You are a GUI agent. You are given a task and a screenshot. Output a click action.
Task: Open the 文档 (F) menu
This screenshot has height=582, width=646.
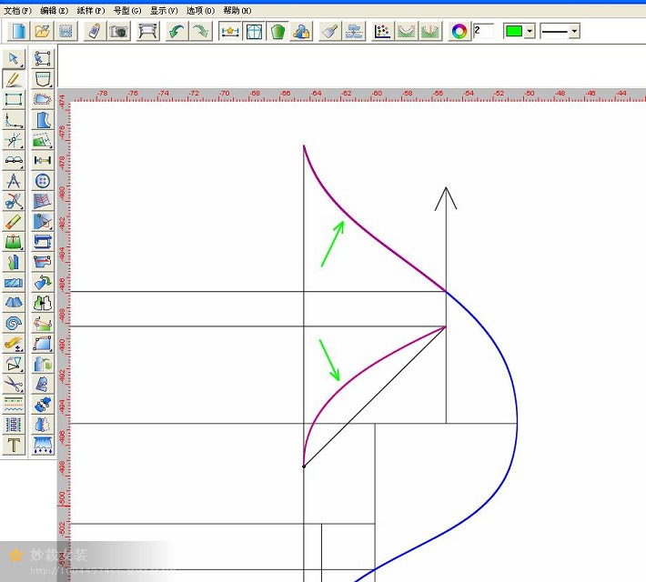pyautogui.click(x=17, y=10)
